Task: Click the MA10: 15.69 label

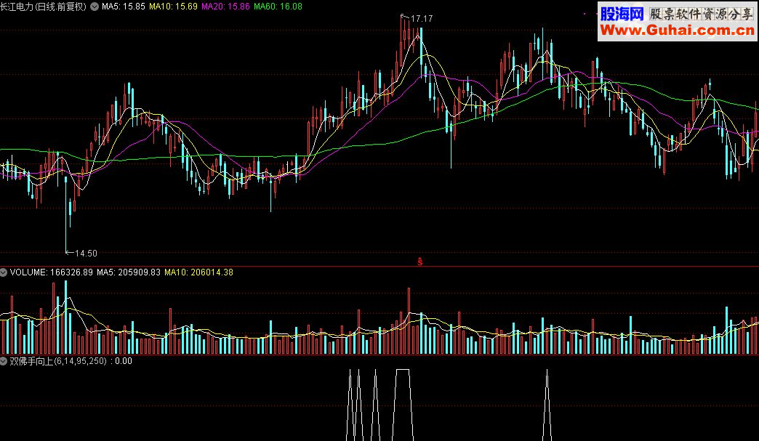Action: click(173, 7)
